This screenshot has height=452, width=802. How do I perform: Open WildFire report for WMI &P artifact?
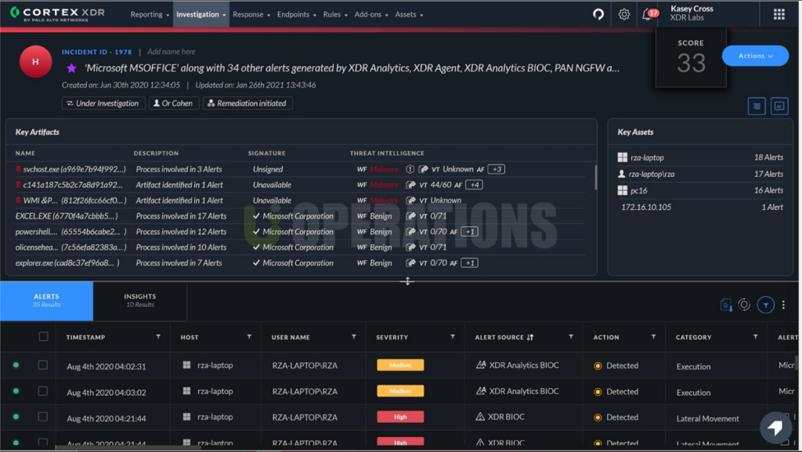click(x=410, y=201)
